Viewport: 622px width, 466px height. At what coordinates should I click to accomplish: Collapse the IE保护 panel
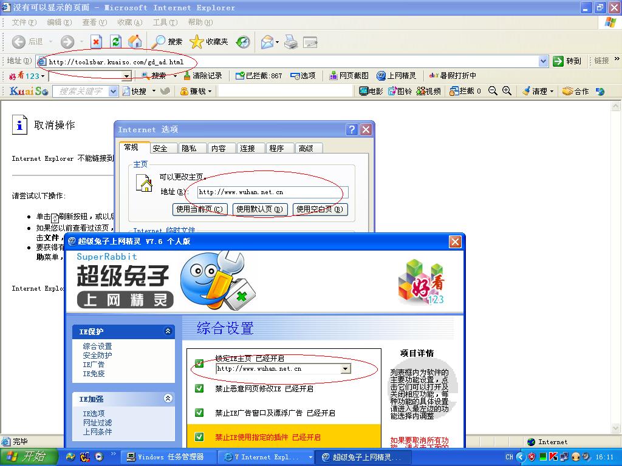pyautogui.click(x=168, y=331)
